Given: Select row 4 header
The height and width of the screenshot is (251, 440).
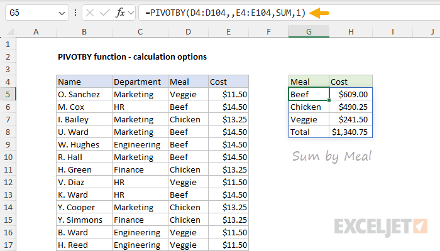Looking at the screenshot, I should (x=8, y=82).
